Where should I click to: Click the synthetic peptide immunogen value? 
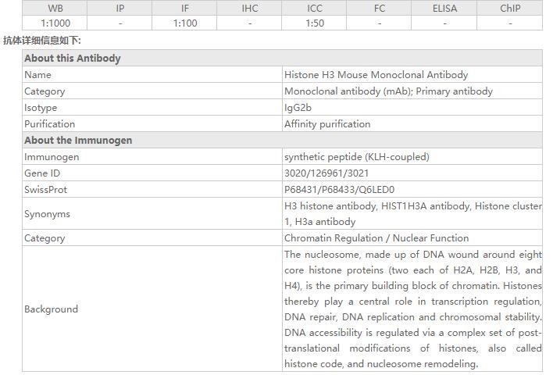[356, 157]
